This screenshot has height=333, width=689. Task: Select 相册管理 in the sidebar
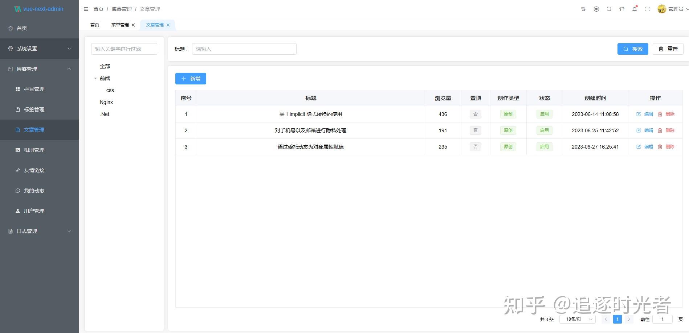(x=34, y=150)
